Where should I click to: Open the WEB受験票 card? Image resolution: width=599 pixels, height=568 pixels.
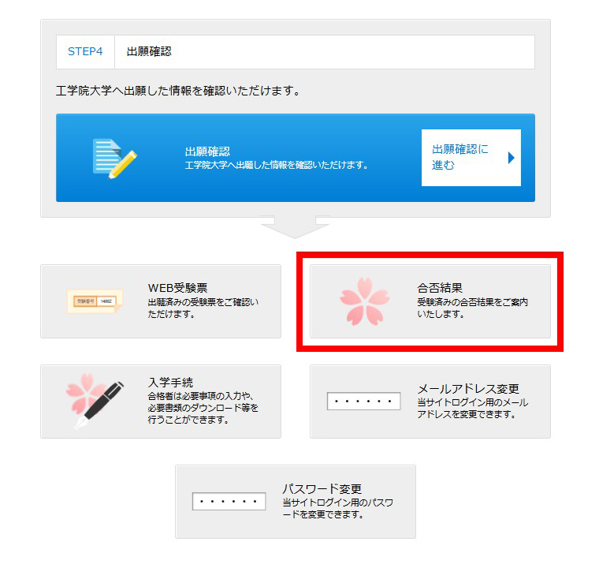[x=161, y=301]
